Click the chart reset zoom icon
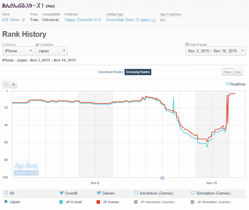249x210 pixels. [6, 85]
